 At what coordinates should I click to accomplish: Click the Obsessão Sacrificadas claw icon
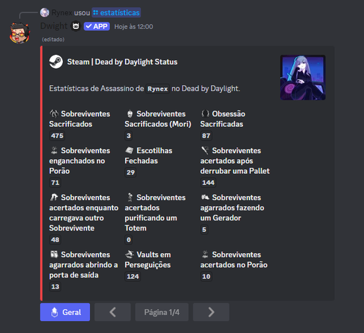click(x=205, y=114)
